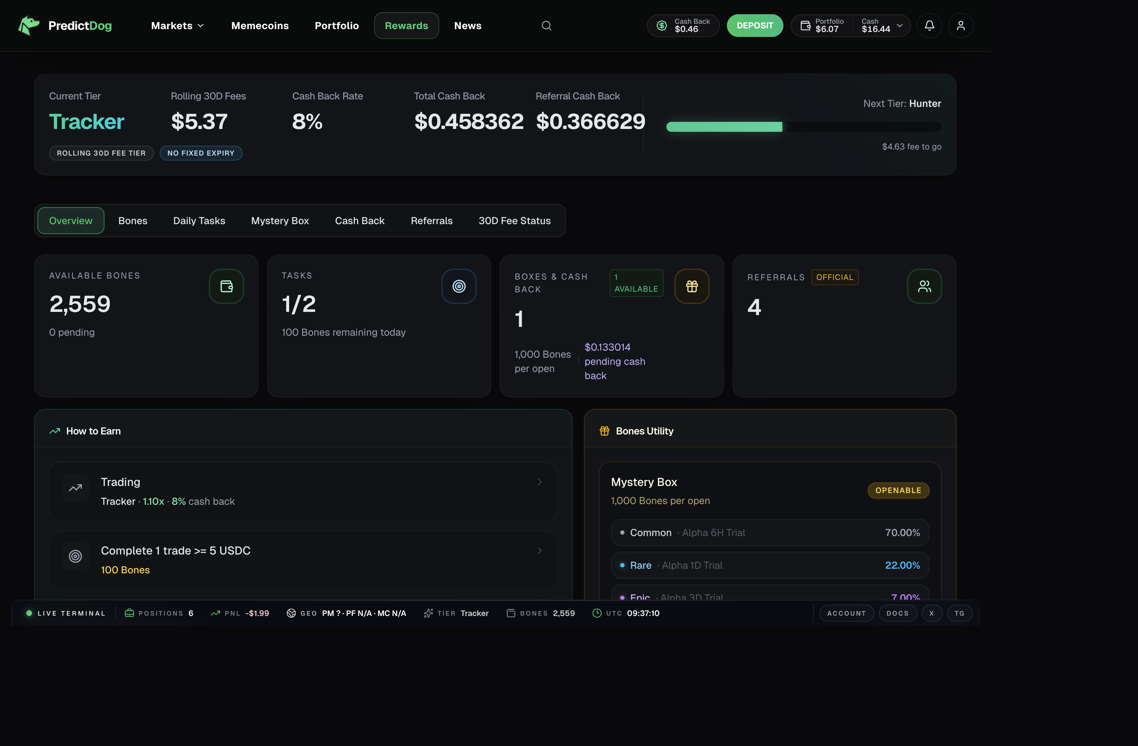This screenshot has width=1138, height=746.
Task: Click the Tier sparkle icon in status bar
Action: pos(429,613)
